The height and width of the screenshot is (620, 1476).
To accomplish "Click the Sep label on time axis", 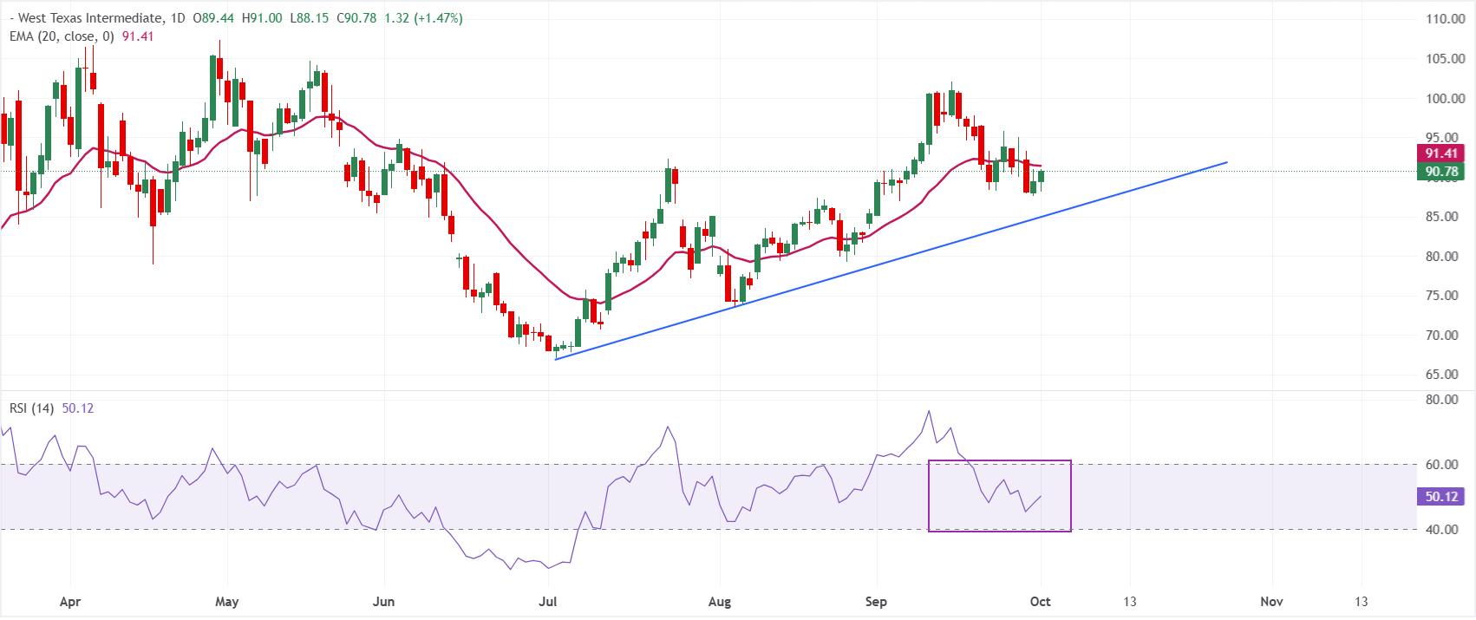I will (x=876, y=602).
